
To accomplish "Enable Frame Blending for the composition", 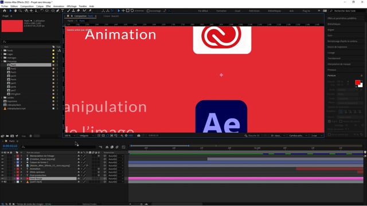I will pyautogui.click(x=112, y=147).
